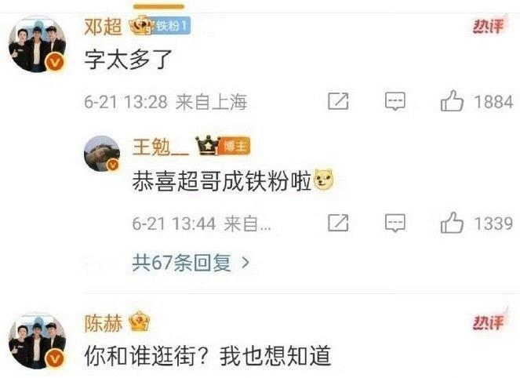Tap 王勉's small avatar
The height and width of the screenshot is (378, 520).
point(102,154)
